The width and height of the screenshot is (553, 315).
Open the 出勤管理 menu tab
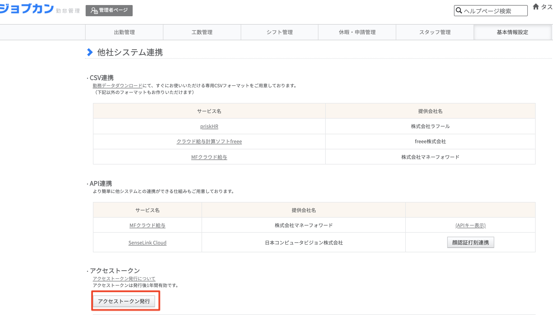[x=124, y=32]
